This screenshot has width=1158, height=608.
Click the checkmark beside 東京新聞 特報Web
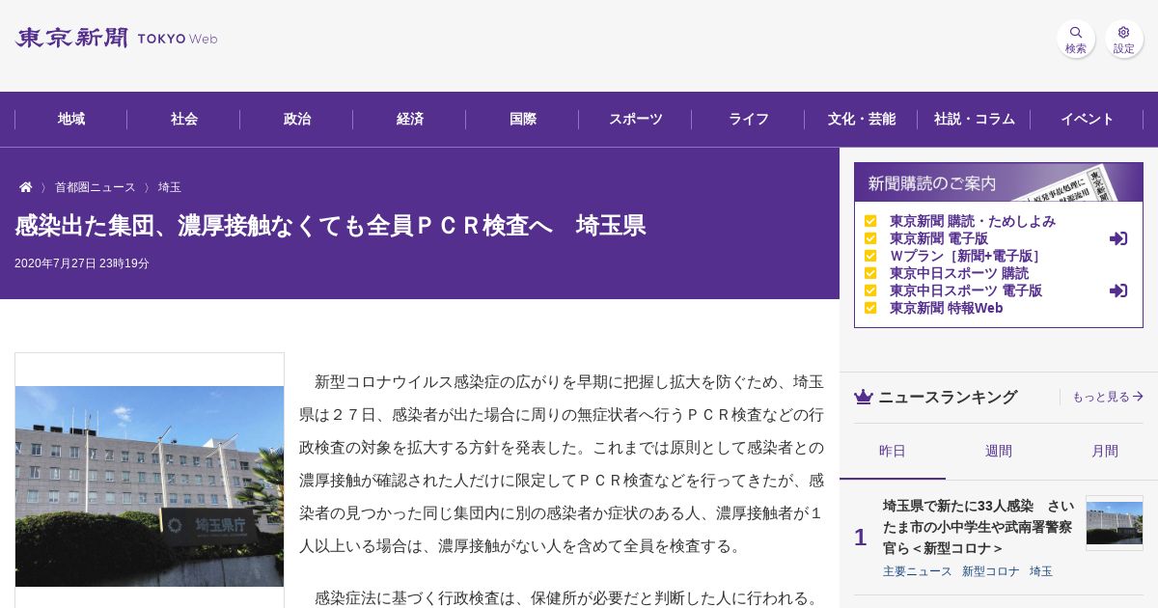[870, 308]
